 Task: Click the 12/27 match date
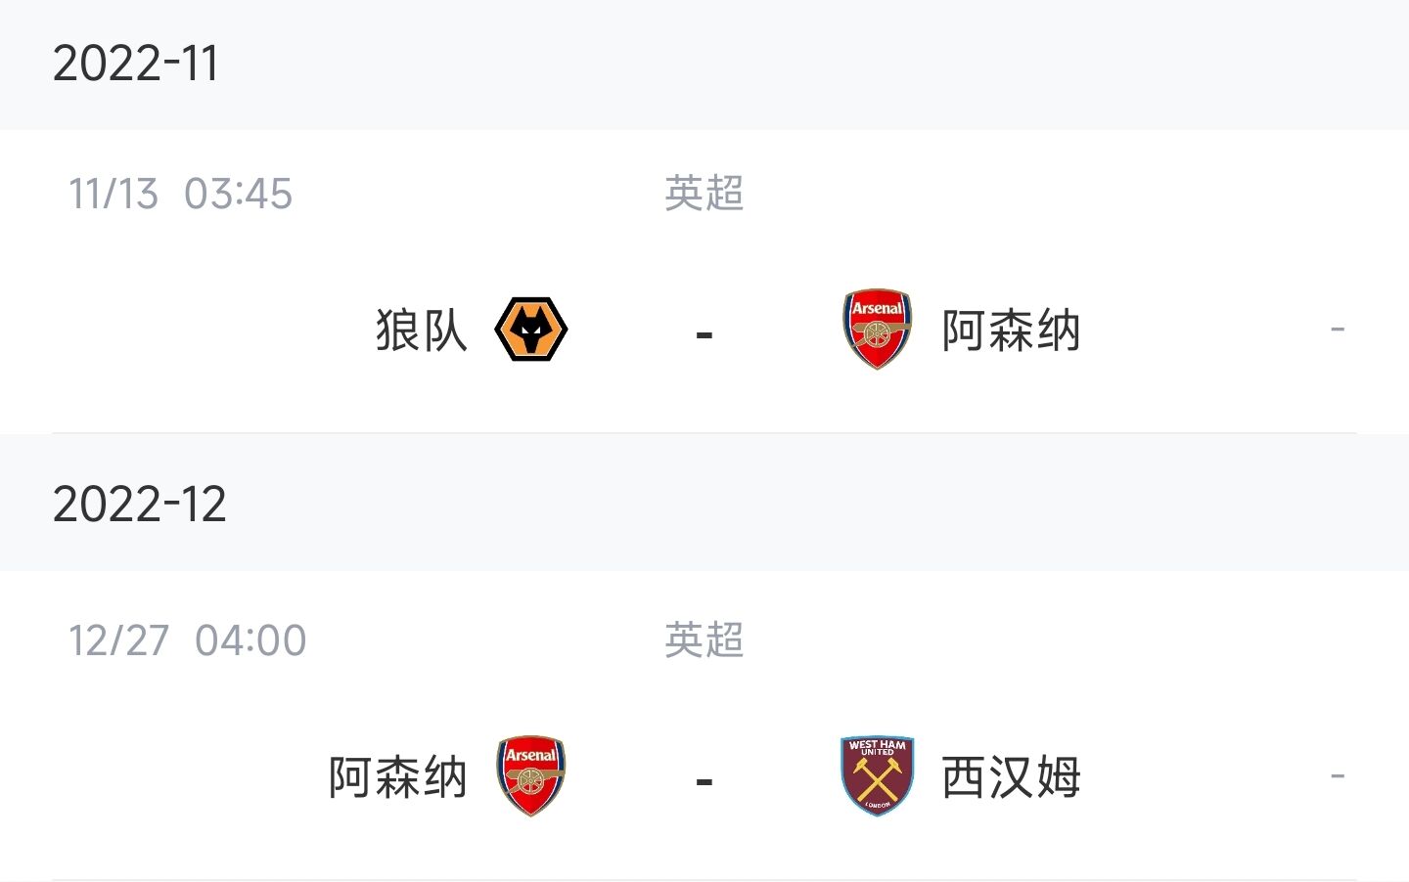tap(118, 640)
